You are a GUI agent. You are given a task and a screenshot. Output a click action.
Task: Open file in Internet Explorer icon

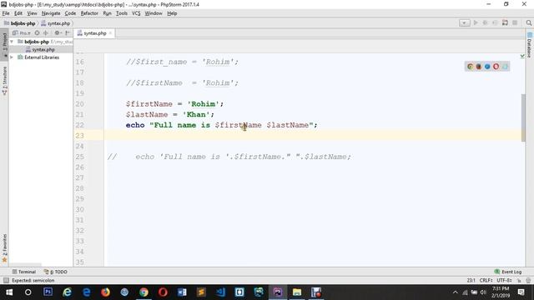pyautogui.click(x=487, y=67)
